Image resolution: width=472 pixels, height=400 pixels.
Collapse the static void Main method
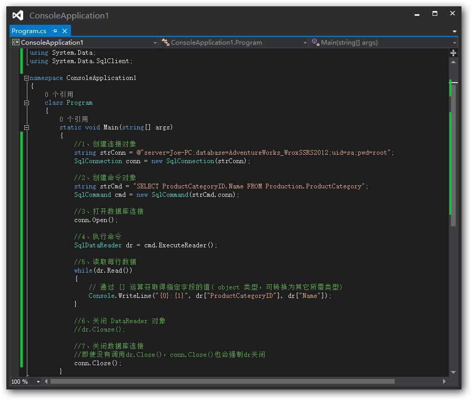tap(26, 127)
